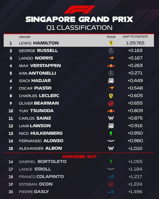Select the fastest time 1:29.765
The width and height of the screenshot is (159, 199).
tap(135, 43)
